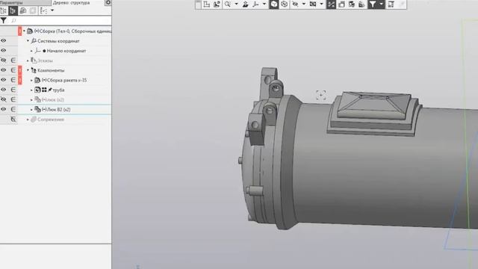This screenshot has width=478, height=269.
Task: Expand the Сборка ракета х-35 node
Action: click(31, 80)
